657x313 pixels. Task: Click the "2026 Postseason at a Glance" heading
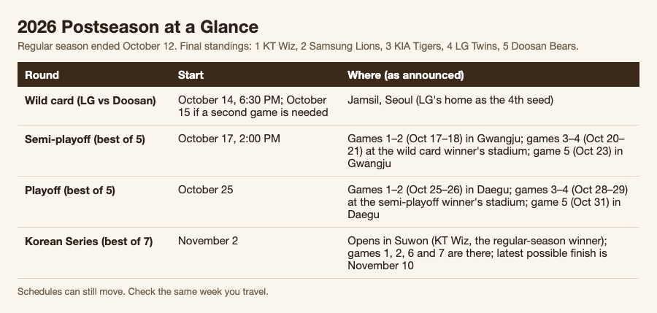[138, 27]
